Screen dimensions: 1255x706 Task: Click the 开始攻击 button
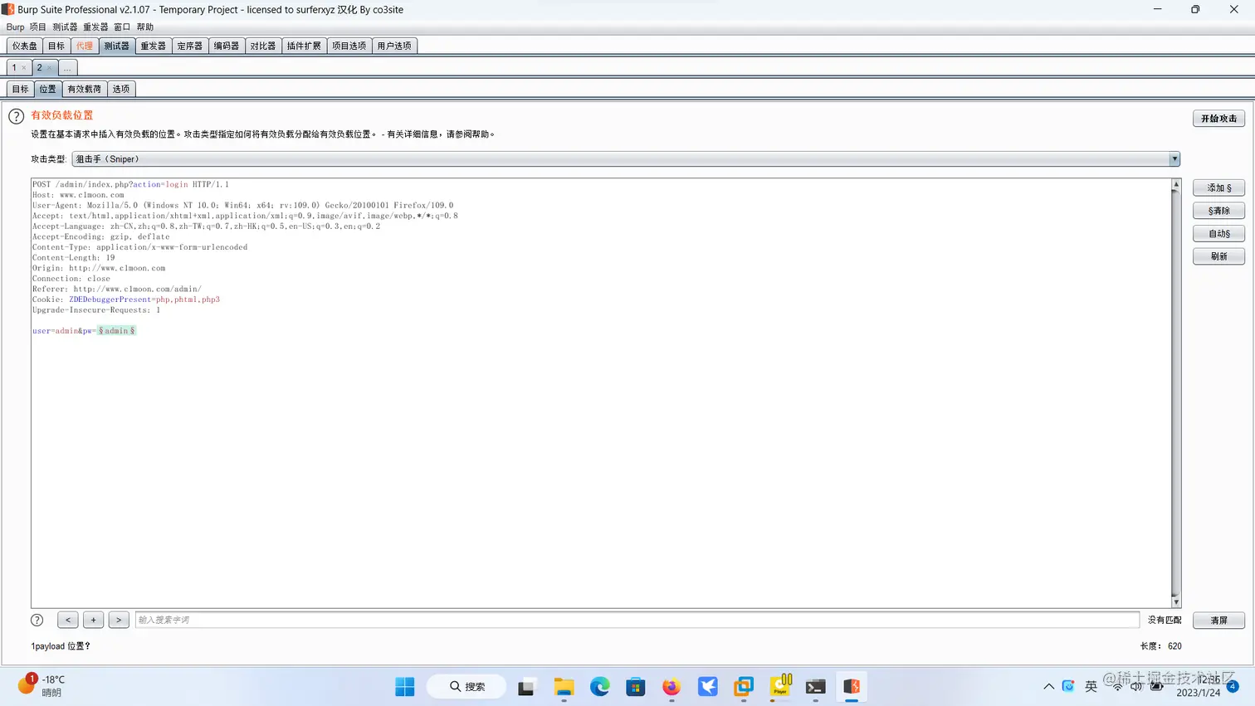tap(1218, 119)
